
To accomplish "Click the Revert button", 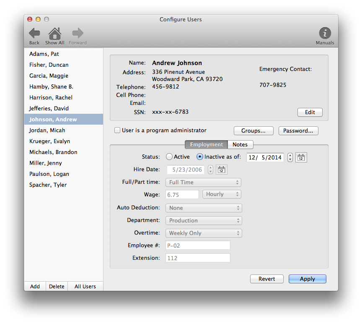I will point(266,279).
